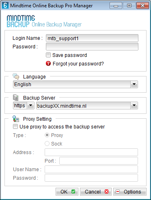
Task: Click the Backup Server section label
Action: pos(39,98)
